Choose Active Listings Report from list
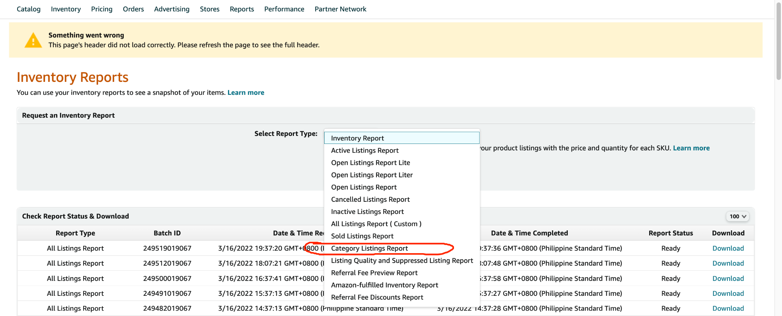This screenshot has width=782, height=316. [x=365, y=151]
